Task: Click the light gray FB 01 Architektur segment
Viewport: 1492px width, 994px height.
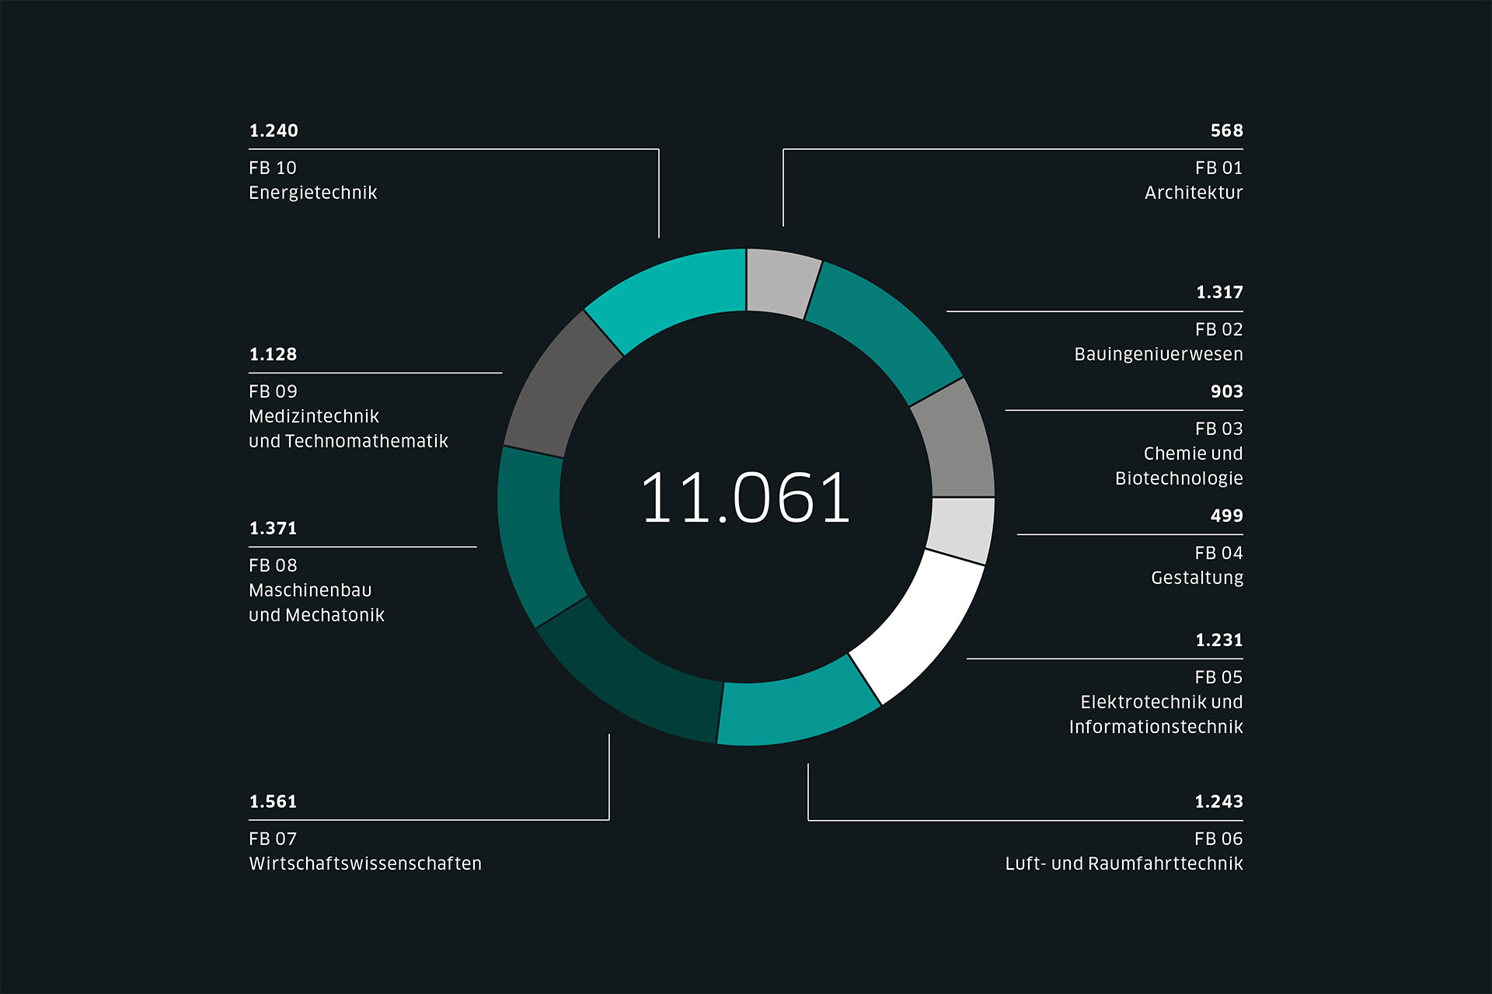Action: [783, 283]
